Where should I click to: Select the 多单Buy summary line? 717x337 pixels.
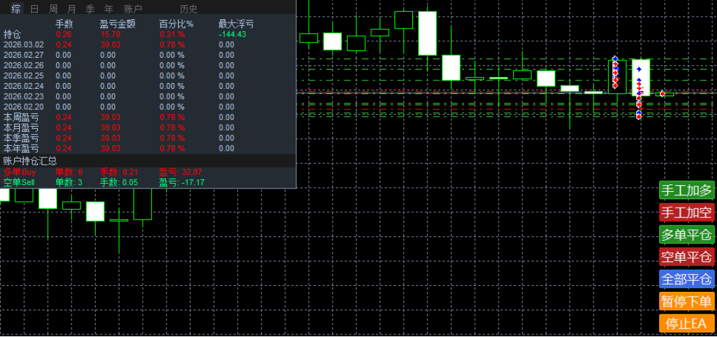pos(20,172)
